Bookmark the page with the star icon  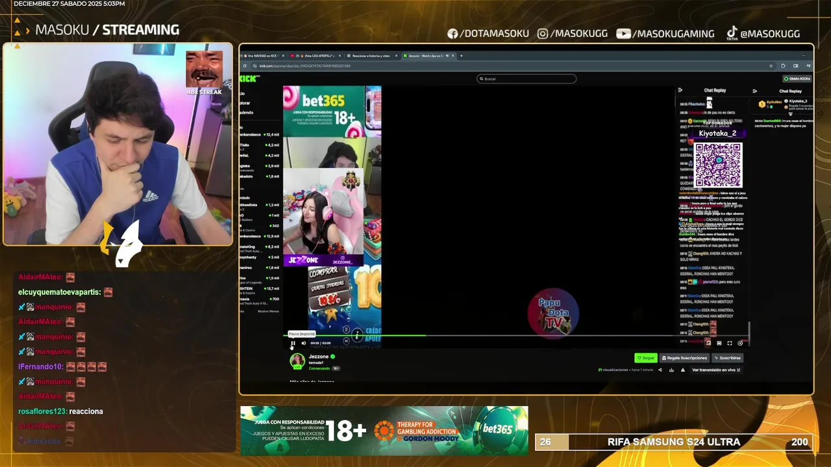point(771,66)
